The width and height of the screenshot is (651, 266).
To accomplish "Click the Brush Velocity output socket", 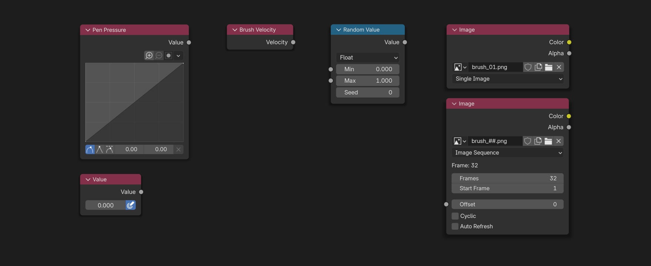I will click(293, 42).
